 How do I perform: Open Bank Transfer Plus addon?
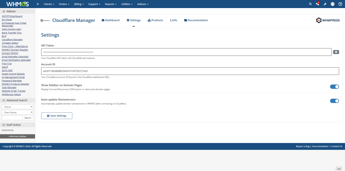12,33
